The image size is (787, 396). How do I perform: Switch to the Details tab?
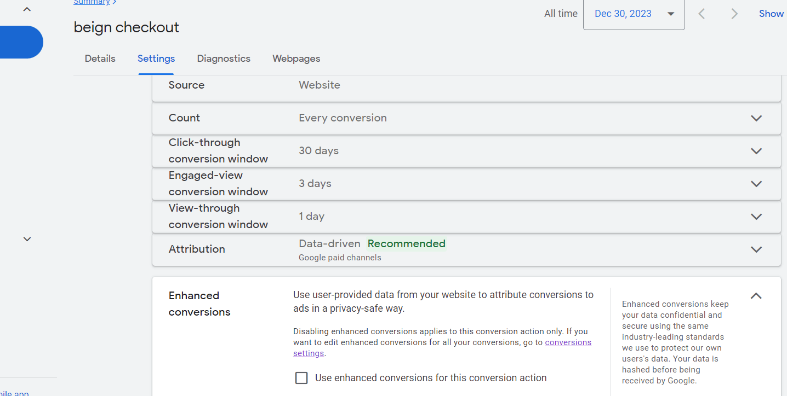(x=100, y=59)
